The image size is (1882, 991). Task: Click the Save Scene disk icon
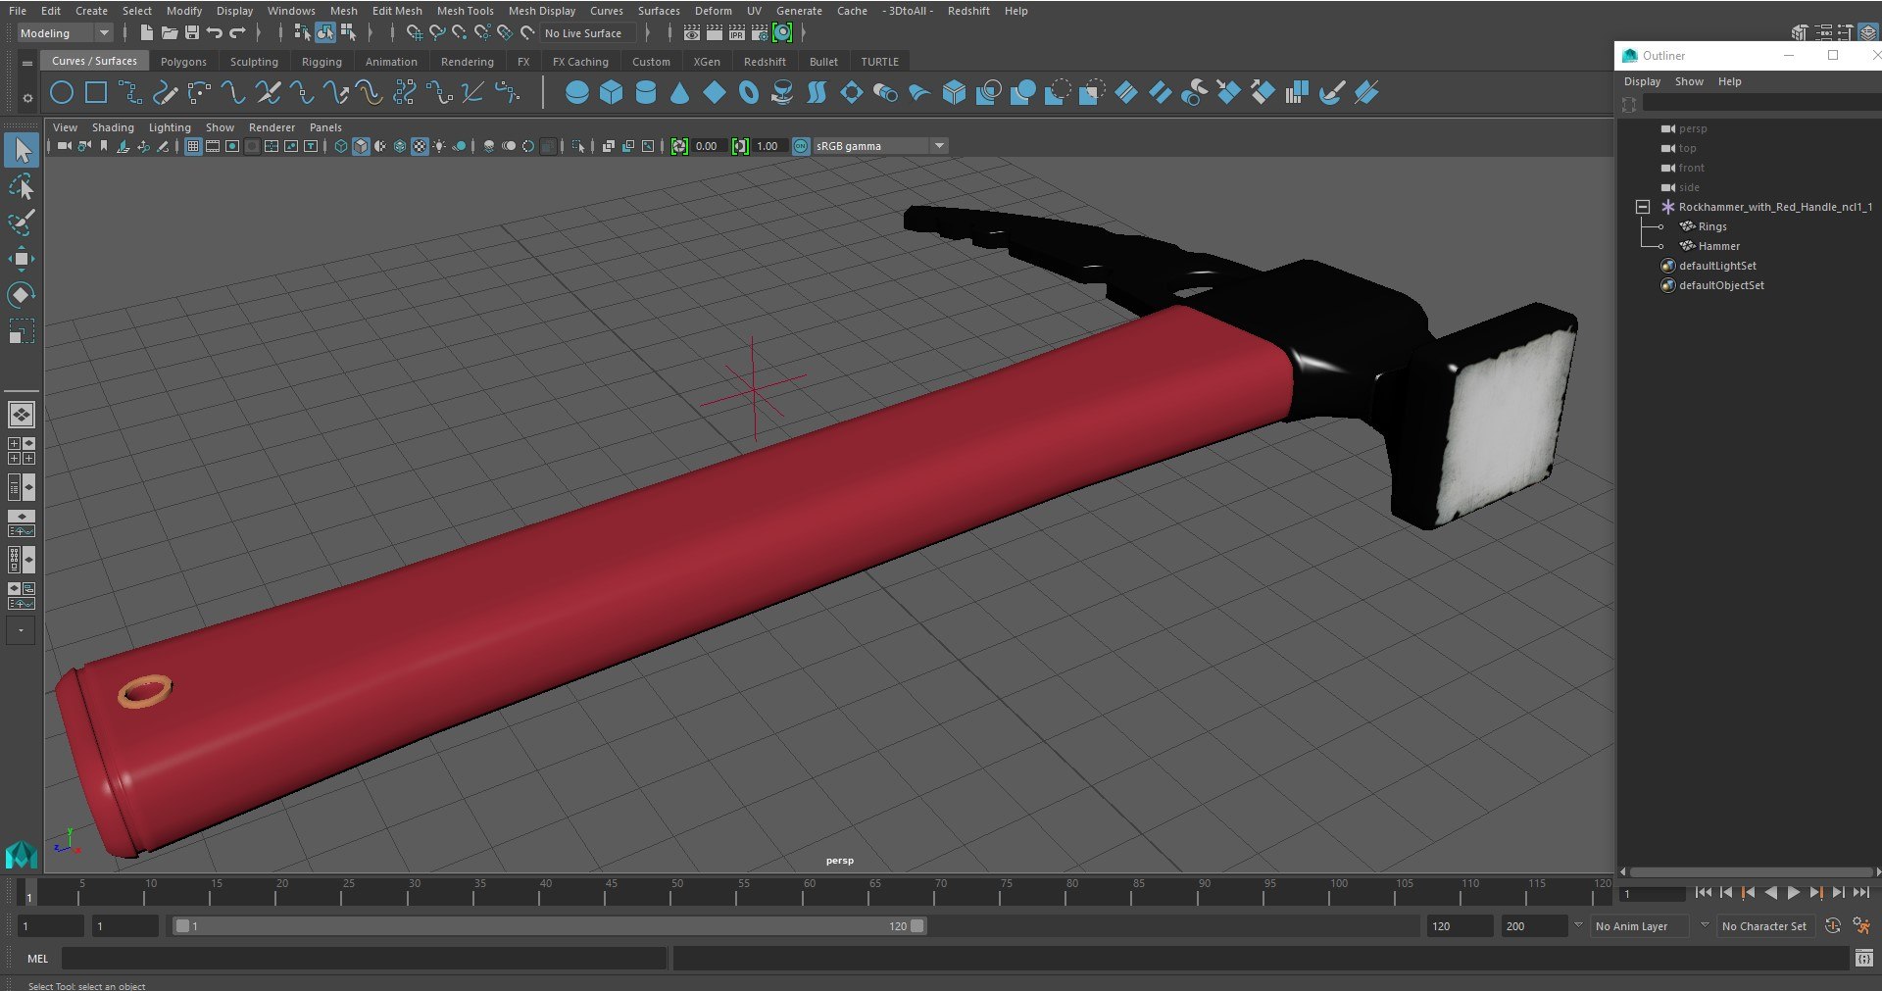tap(192, 33)
